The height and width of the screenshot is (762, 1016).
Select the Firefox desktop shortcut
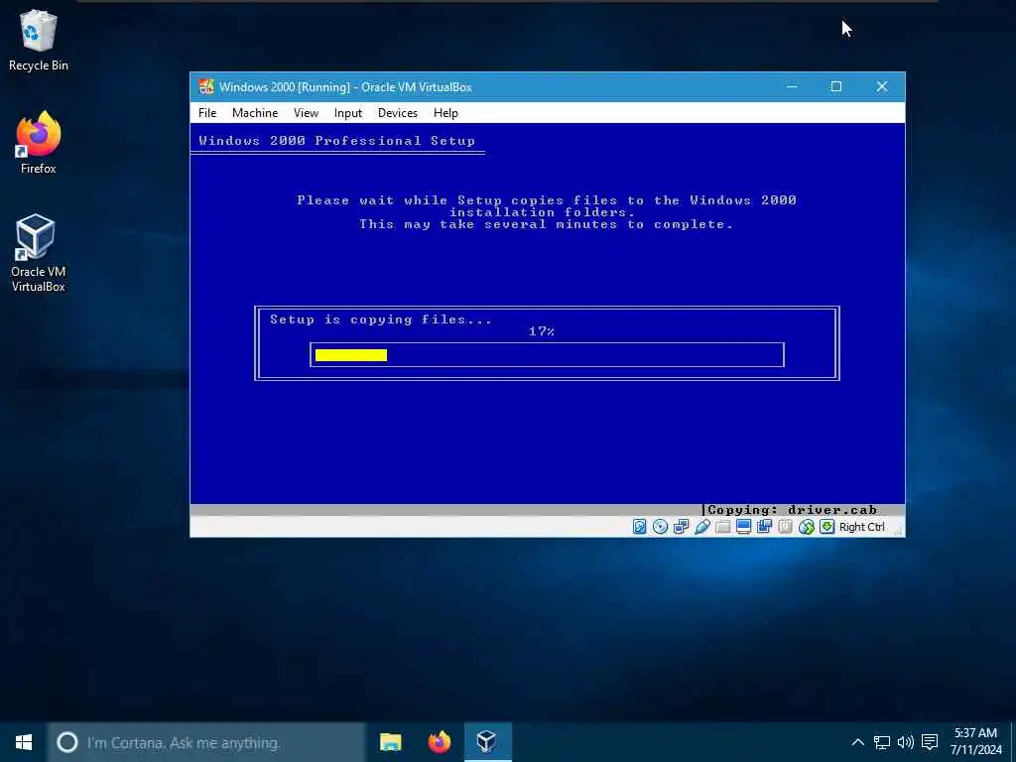point(39,143)
